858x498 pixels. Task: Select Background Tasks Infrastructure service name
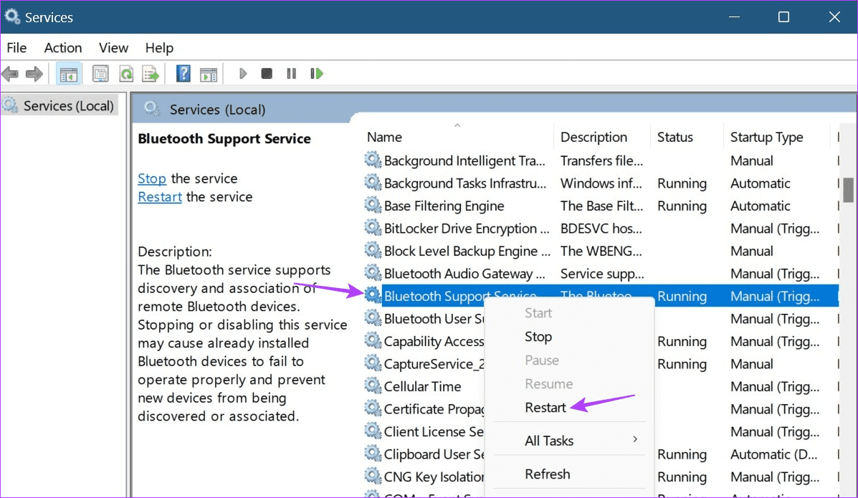click(x=465, y=183)
